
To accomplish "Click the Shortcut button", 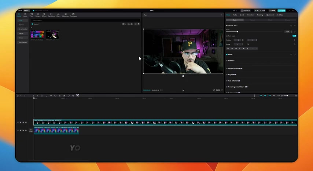I will [x=246, y=11].
